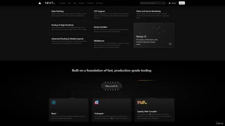Screen dimensions: 225x126
Task: Click the Powered By chip graphic
Action: 111,86
